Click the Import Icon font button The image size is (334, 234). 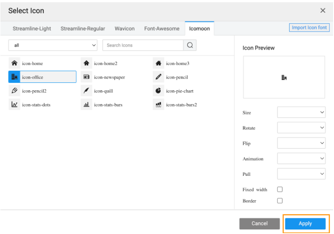309,28
